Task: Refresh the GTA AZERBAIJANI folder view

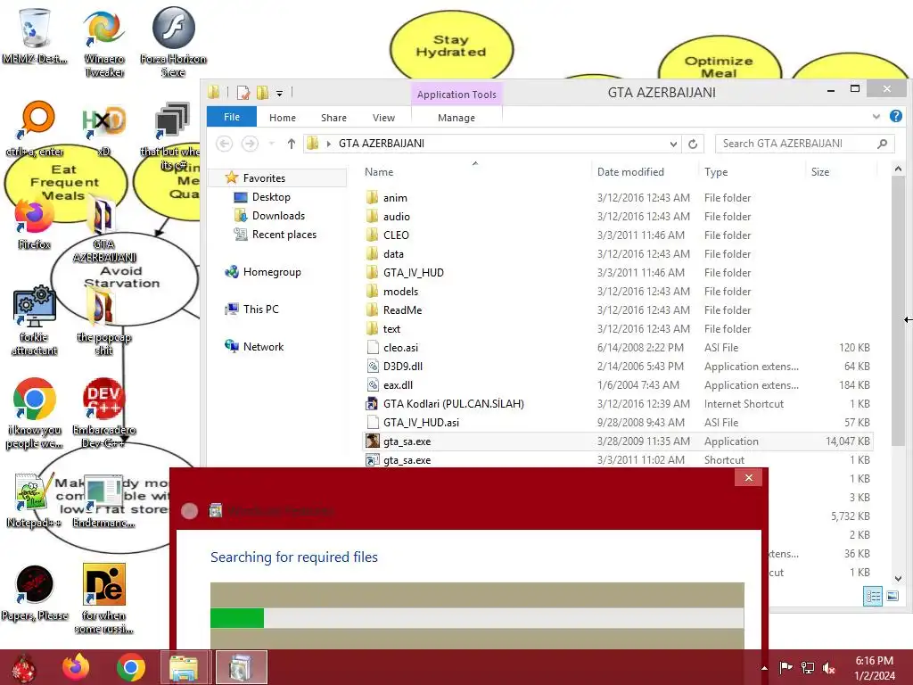Action: [x=693, y=144]
